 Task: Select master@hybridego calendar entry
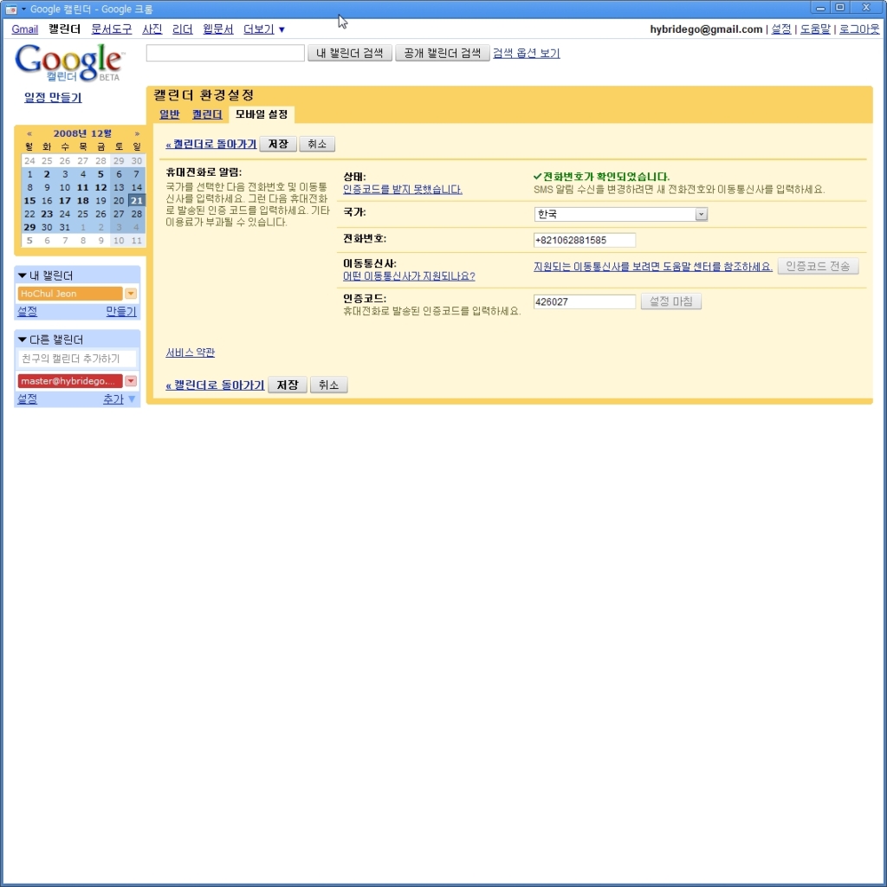[70, 381]
